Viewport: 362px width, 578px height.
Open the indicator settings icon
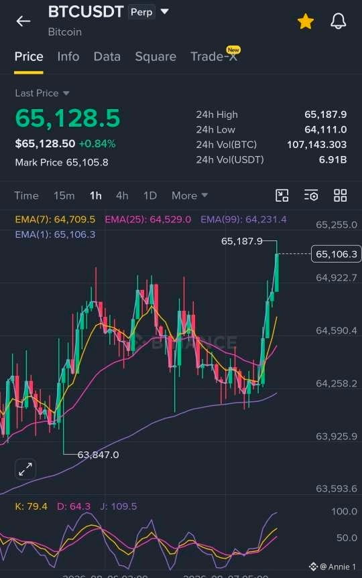click(x=311, y=196)
